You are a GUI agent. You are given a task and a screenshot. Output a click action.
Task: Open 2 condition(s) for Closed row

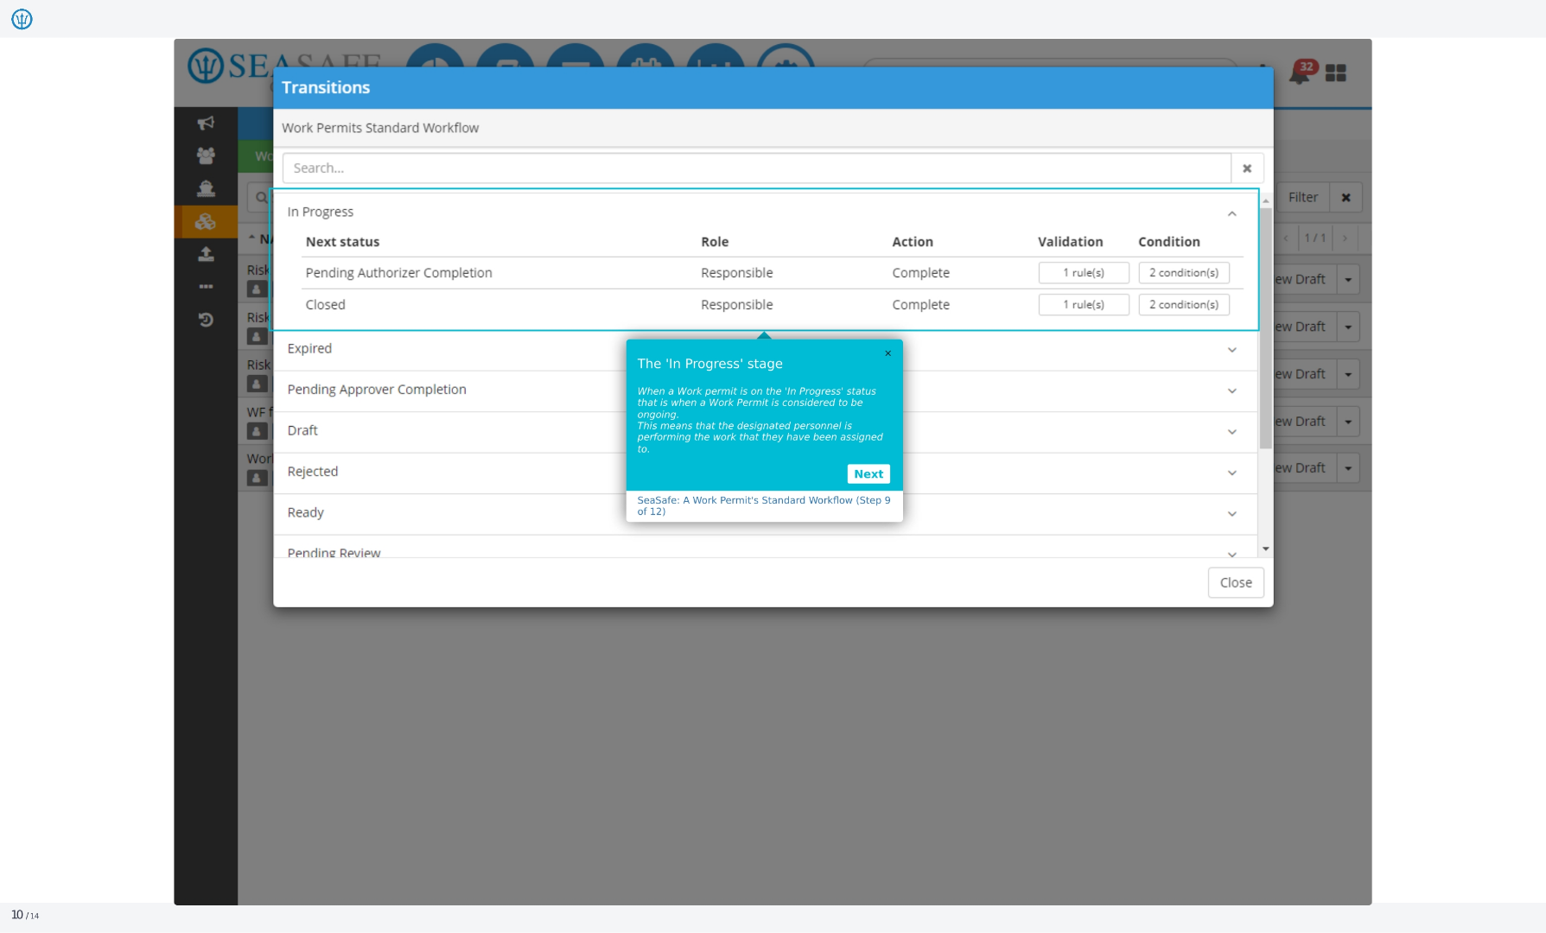pyautogui.click(x=1184, y=305)
